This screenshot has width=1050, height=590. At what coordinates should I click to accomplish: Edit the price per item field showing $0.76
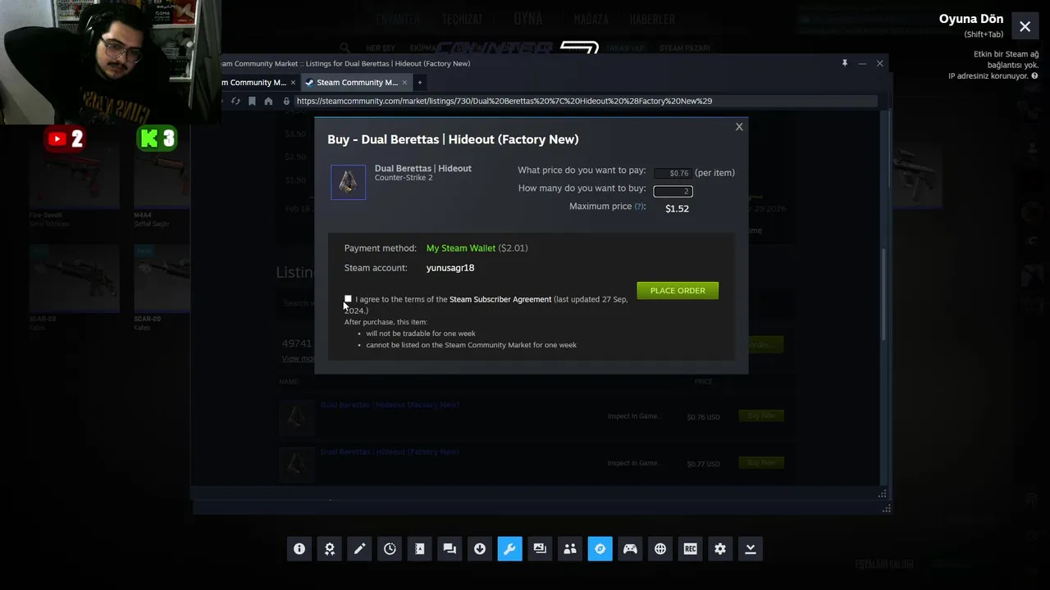673,173
